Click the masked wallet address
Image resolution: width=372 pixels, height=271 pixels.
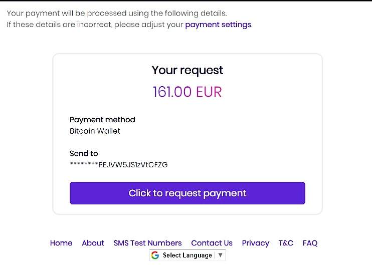coord(118,165)
